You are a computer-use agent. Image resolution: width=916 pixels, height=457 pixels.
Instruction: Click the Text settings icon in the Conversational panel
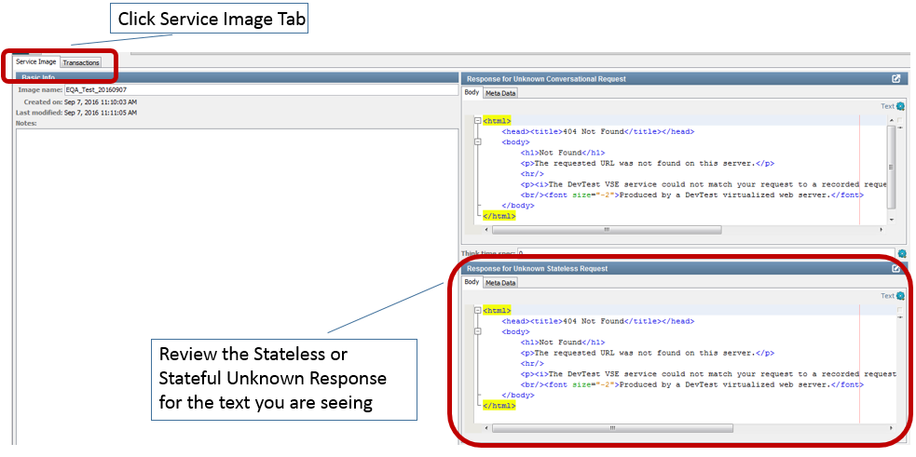click(x=900, y=107)
